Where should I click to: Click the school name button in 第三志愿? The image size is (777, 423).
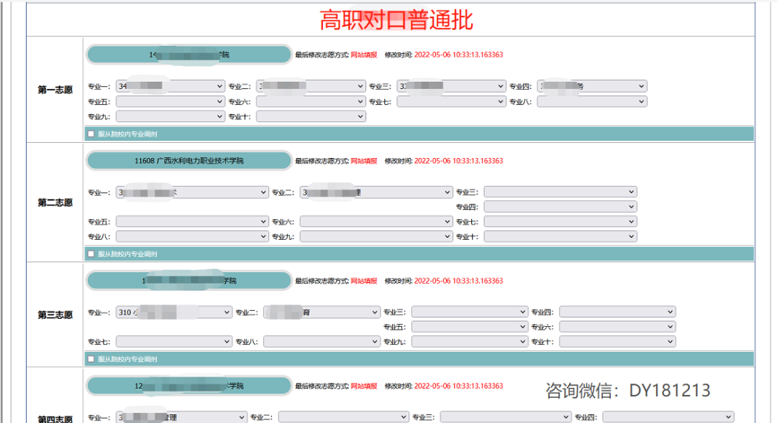pyautogui.click(x=187, y=281)
